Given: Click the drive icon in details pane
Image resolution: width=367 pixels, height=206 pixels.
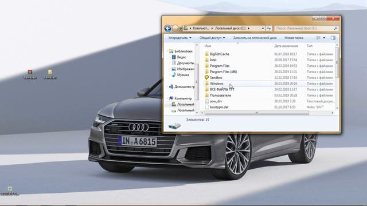Looking at the screenshot, I should [x=174, y=126].
